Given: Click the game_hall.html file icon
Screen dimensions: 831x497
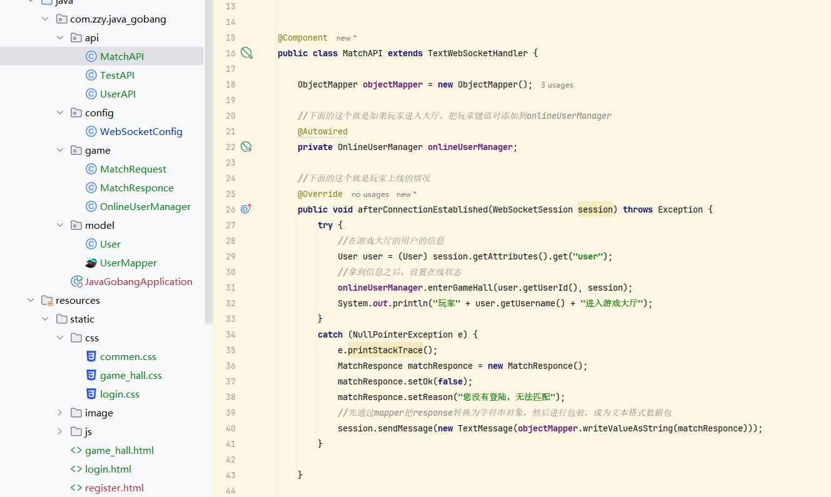Looking at the screenshot, I should 76,450.
